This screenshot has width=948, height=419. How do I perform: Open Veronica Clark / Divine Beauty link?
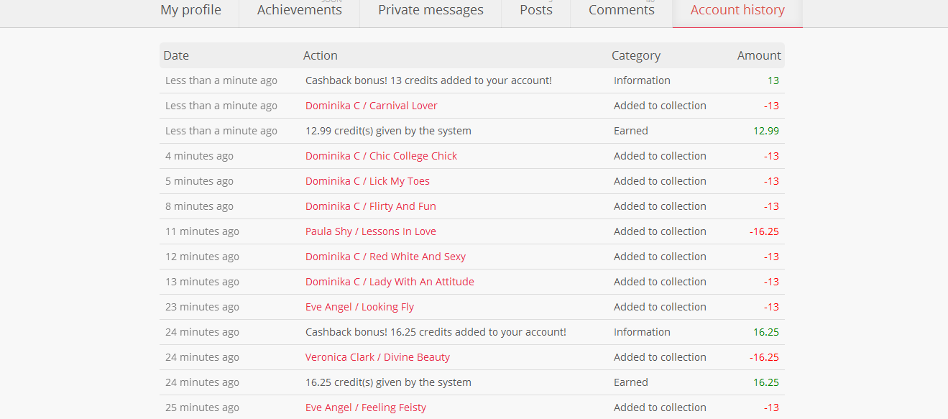tap(377, 357)
